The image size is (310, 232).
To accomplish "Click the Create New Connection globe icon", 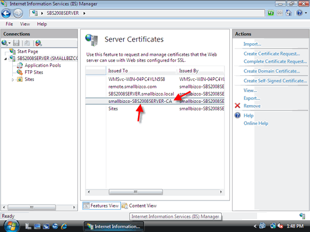I will click(4, 43).
